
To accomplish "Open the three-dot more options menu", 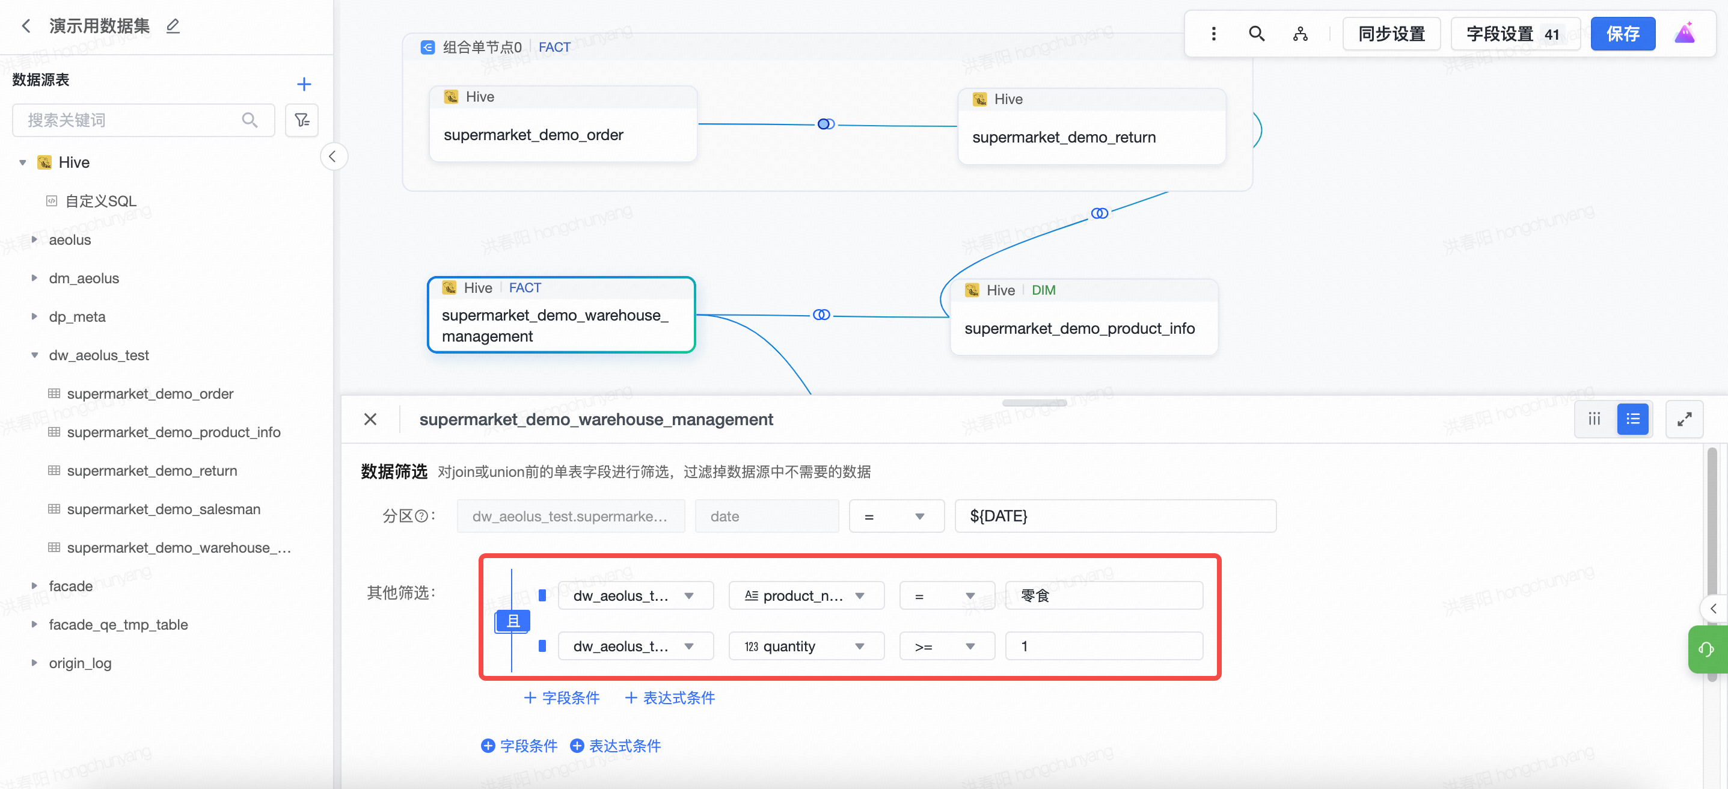I will [x=1213, y=34].
